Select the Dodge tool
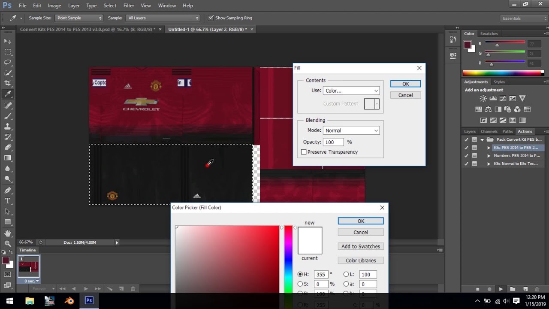Viewport: 549px width, 309px height. click(8, 179)
